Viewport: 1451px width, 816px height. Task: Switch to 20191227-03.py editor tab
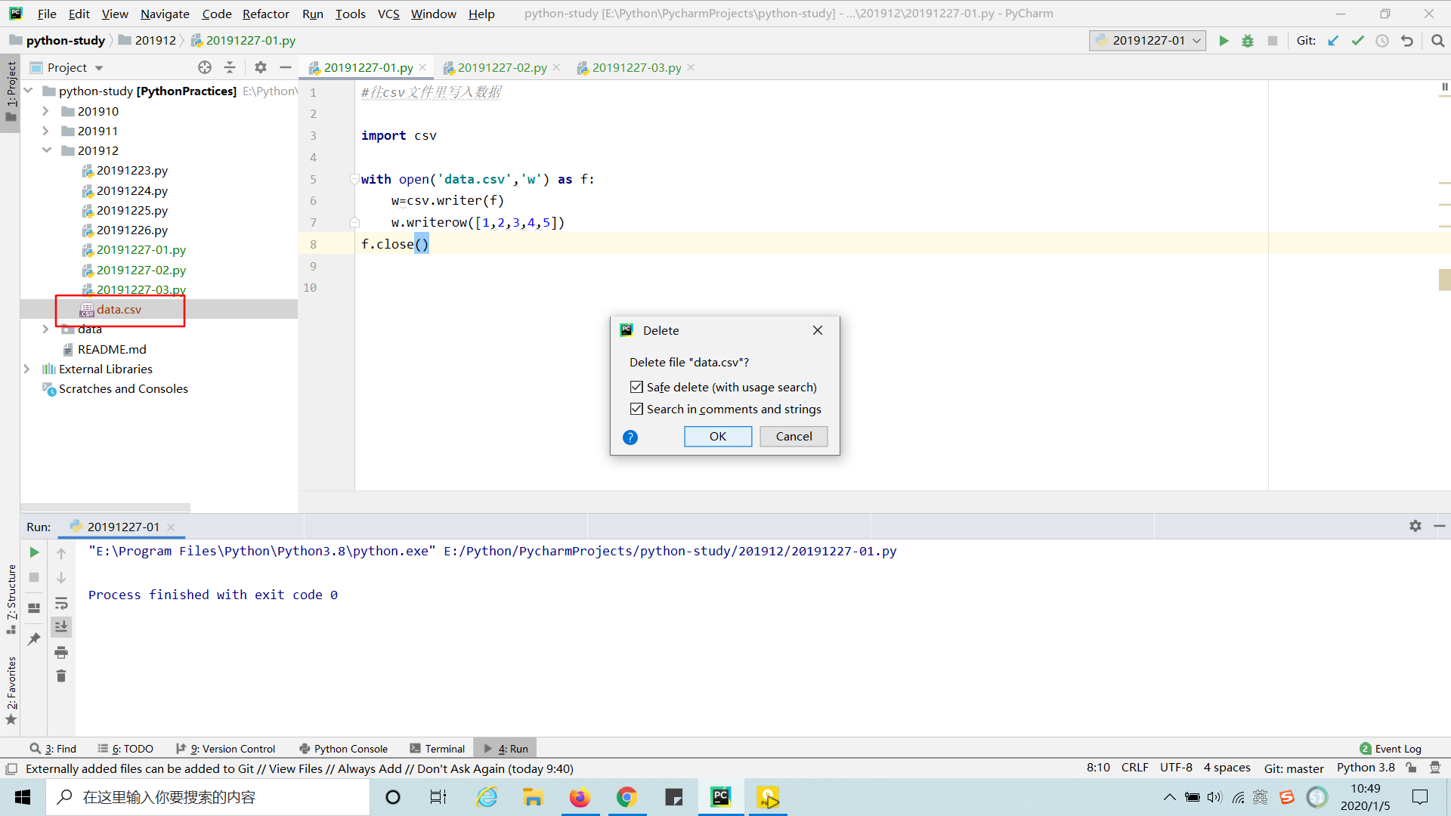pyautogui.click(x=636, y=67)
